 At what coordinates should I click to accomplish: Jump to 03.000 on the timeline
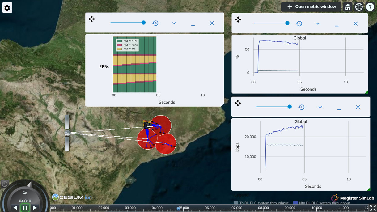coord(130,208)
